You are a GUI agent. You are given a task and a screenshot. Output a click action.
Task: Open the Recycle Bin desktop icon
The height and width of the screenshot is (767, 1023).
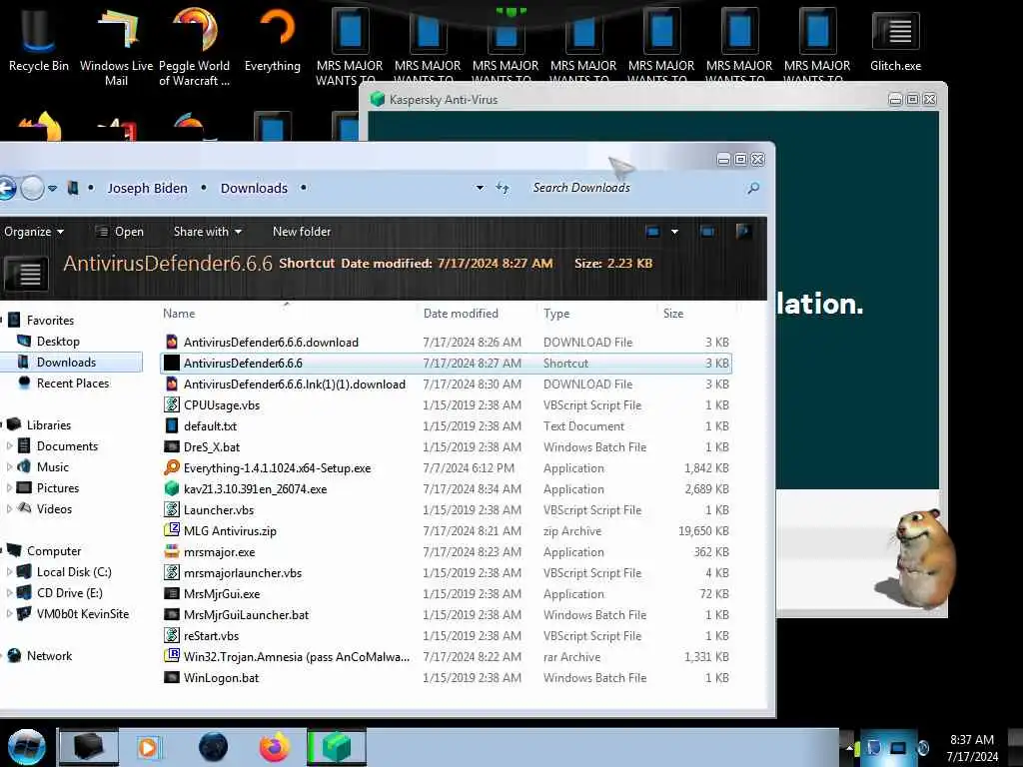point(38,39)
